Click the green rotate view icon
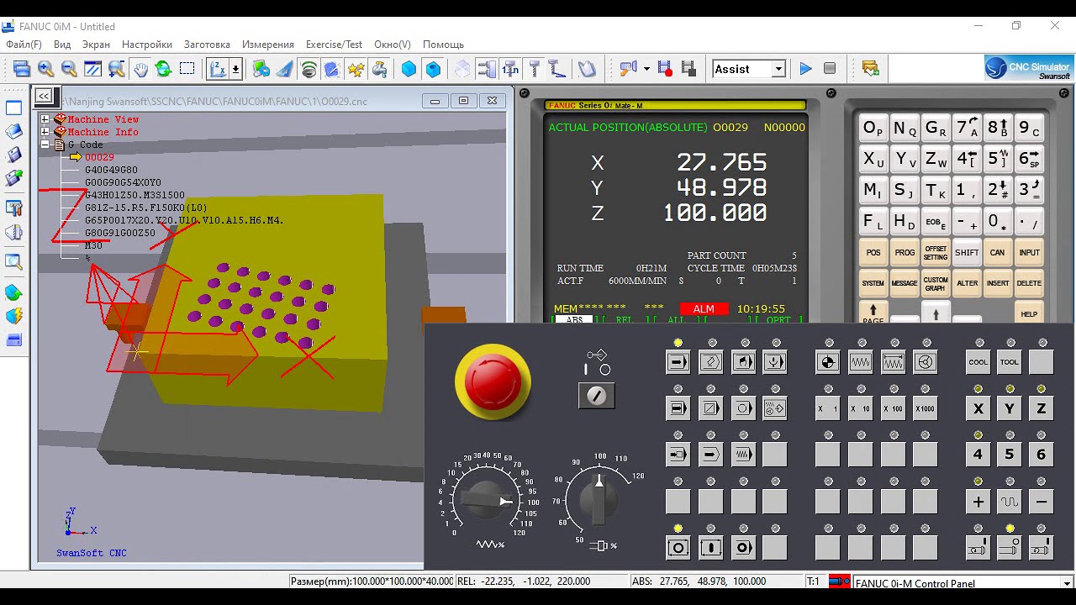1076x605 pixels. pos(163,69)
